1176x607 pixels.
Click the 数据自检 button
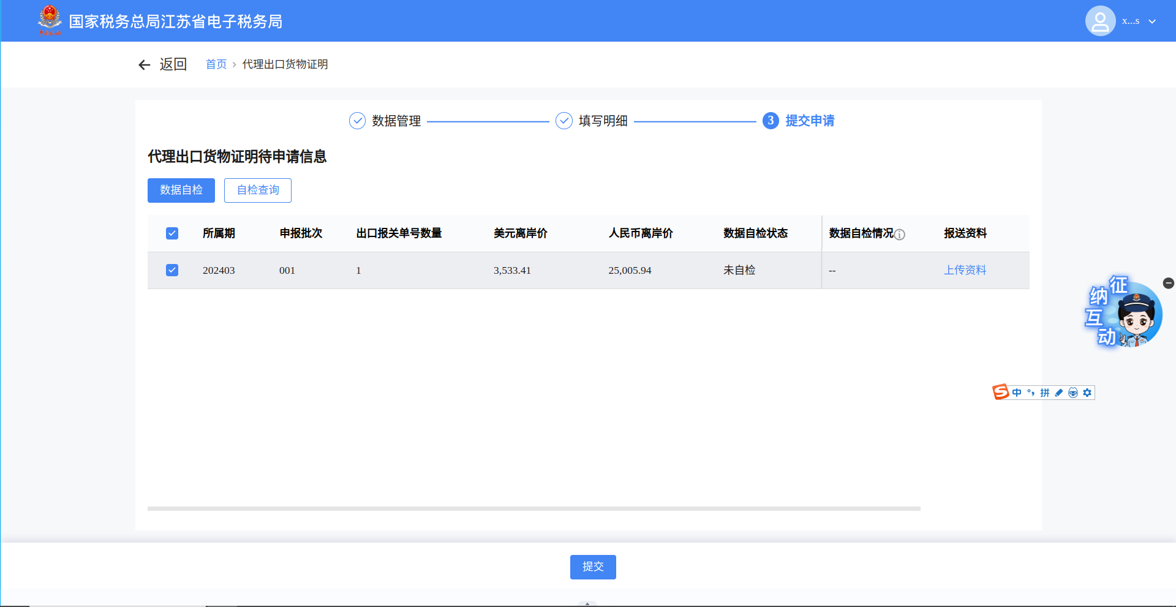[x=181, y=190]
